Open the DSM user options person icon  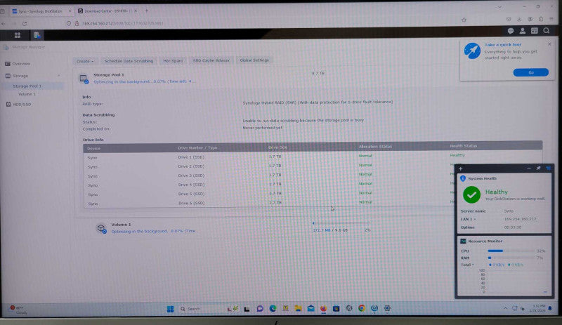[523, 31]
